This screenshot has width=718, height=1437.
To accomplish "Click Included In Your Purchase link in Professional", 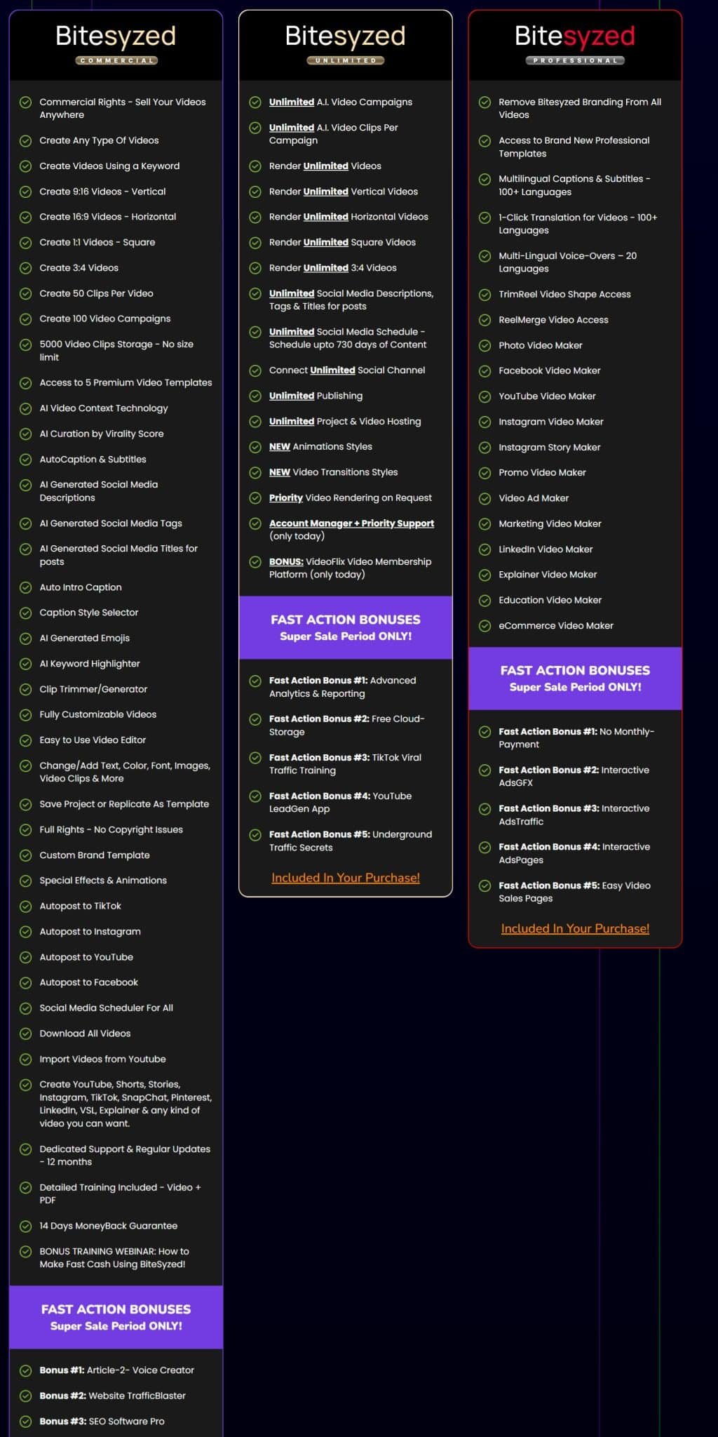I will pyautogui.click(x=575, y=929).
